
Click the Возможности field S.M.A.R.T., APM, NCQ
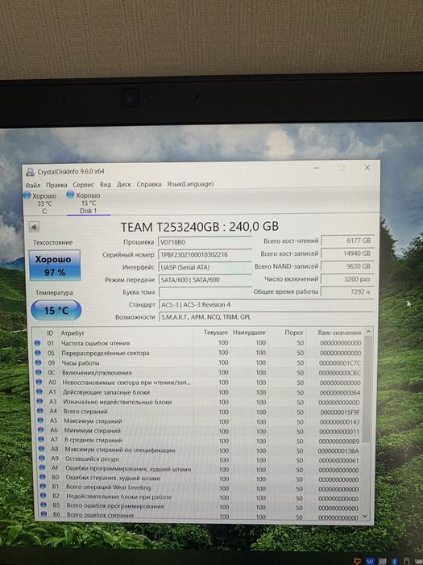point(266,317)
